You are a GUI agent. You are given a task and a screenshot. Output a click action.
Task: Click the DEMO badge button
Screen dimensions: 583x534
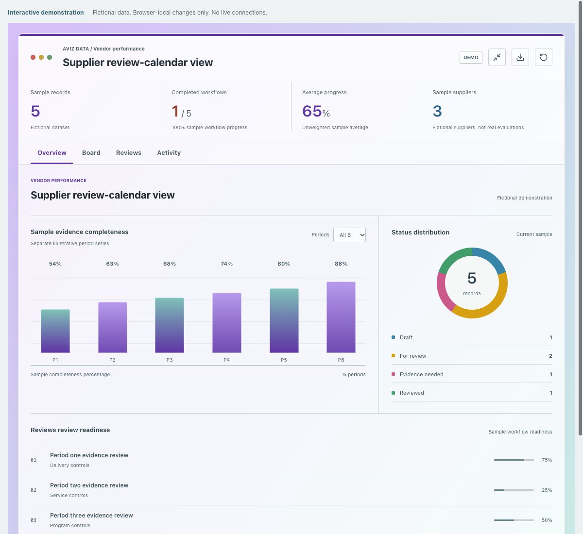(x=471, y=57)
